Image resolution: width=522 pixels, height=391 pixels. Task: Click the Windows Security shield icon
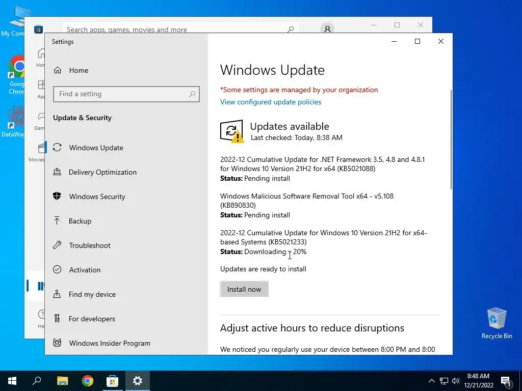click(57, 196)
